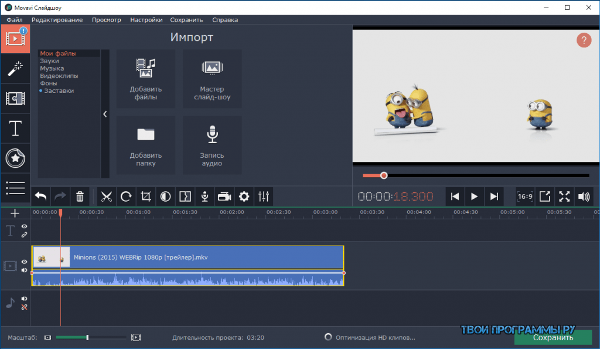The image size is (600, 349).
Task: Click the help question mark button
Action: click(x=584, y=40)
